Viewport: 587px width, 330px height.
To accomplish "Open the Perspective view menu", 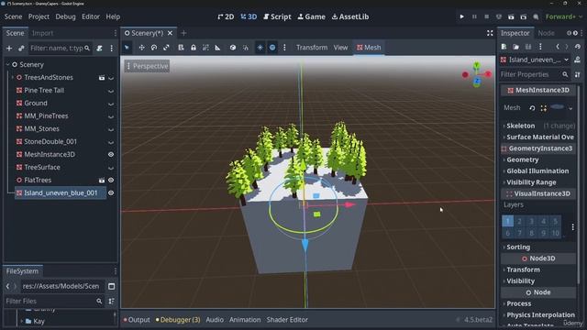I will (x=147, y=66).
